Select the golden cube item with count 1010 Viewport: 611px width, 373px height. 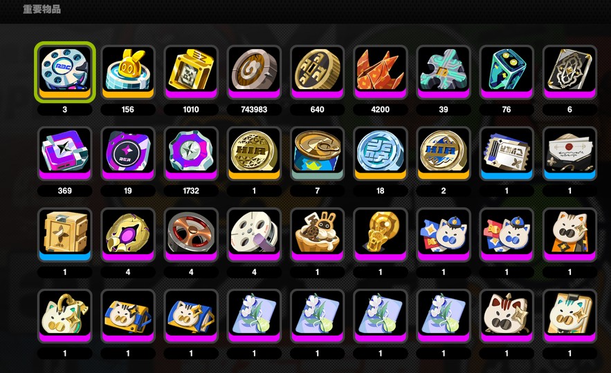191,73
